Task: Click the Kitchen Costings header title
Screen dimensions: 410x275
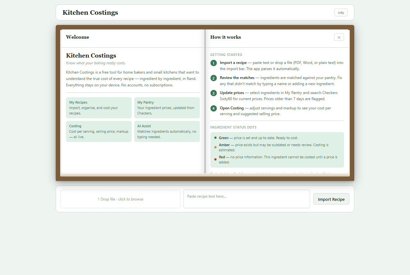Action: 90,12
